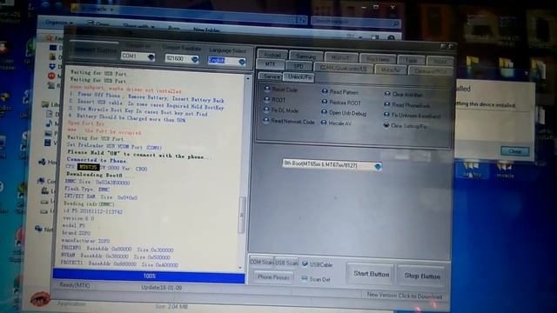Click the log line 'brand ZOPO'

click(77, 233)
